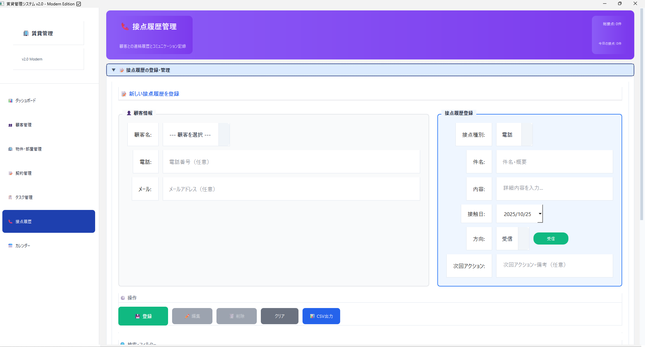The height and width of the screenshot is (347, 645).
Task: Click the クリア button
Action: coord(279,316)
